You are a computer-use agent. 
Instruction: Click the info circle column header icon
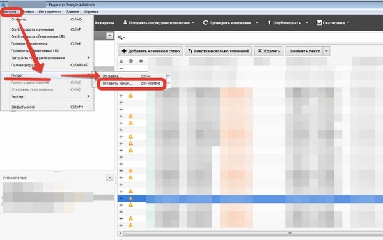[x=131, y=61]
